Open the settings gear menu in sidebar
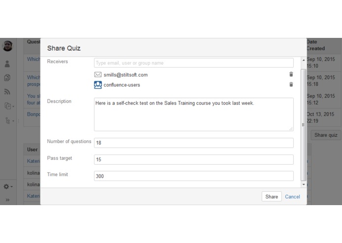 8,186
